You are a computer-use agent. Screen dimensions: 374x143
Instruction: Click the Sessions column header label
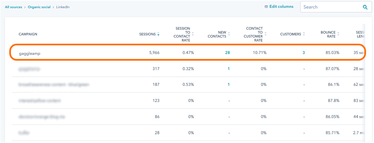click(x=147, y=34)
